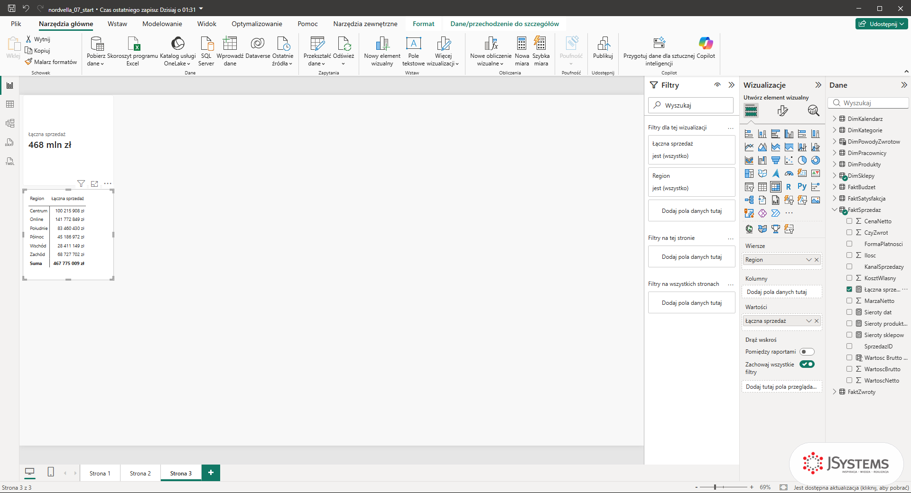
Task: Check the MarzaNetto field checkbox
Action: pos(849,301)
